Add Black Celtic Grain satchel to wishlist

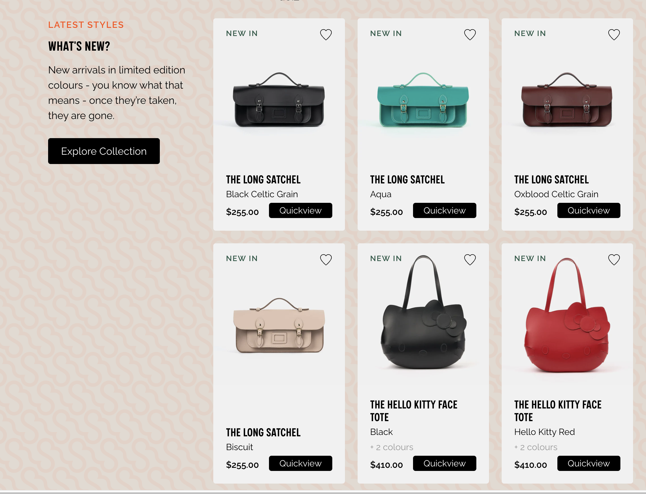(x=326, y=34)
